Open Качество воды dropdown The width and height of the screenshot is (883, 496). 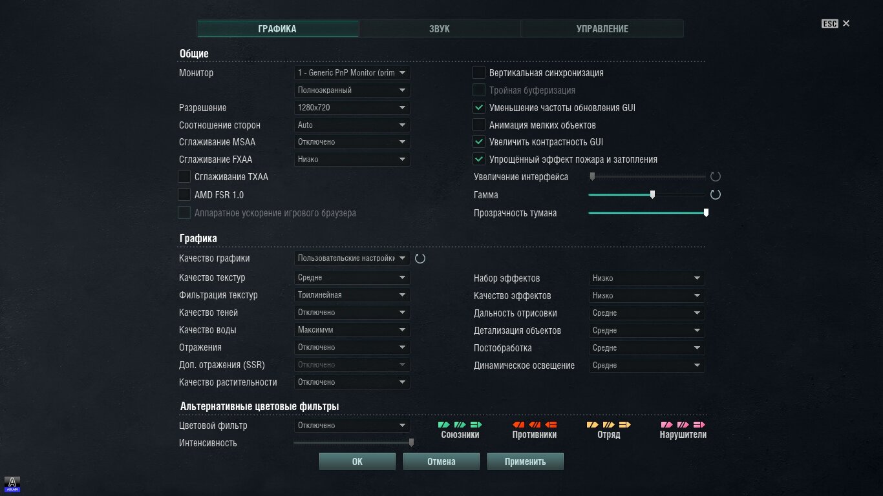(x=352, y=330)
